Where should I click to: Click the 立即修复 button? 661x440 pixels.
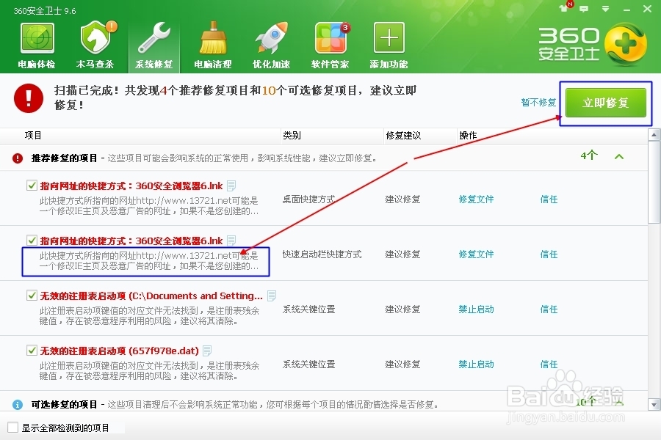[605, 103]
